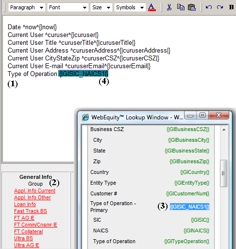Click highlighted {|GISIC_NAICS1|} merge code in editor
This screenshot has width=236, height=249.
83,74
